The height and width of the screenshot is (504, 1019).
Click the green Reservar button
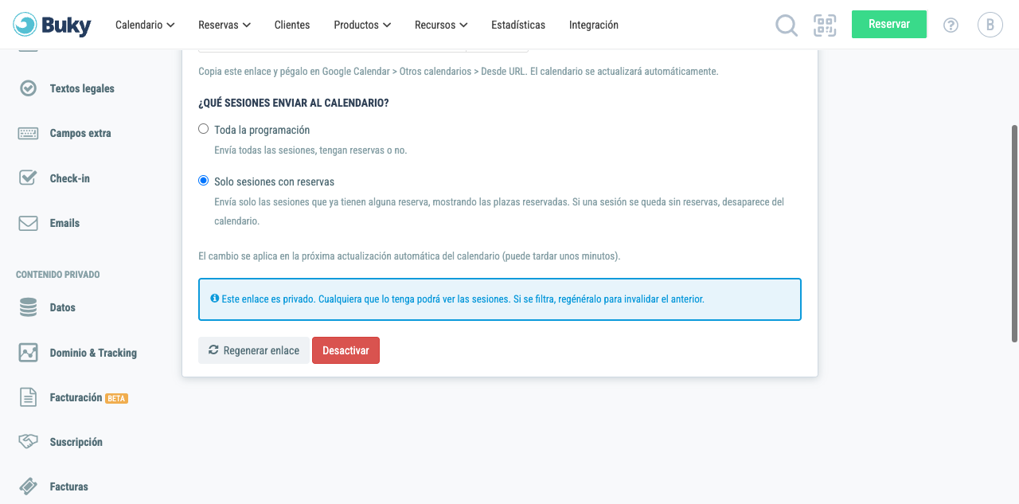point(889,24)
